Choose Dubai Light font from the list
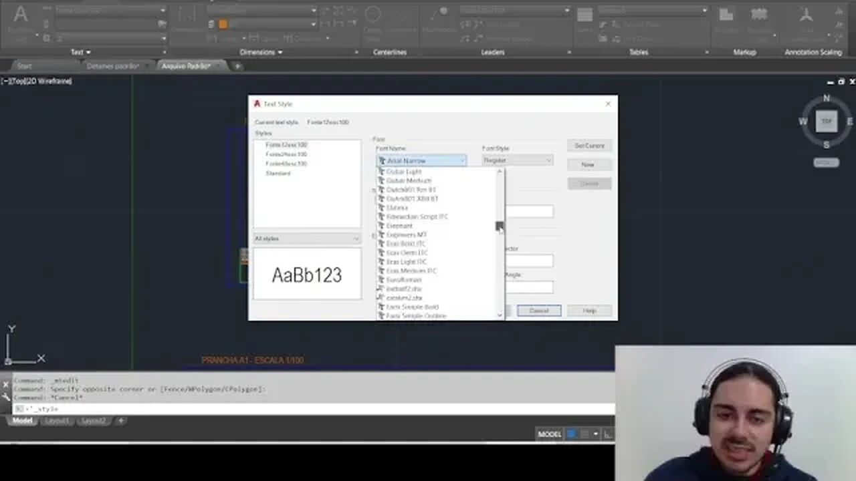 coord(404,172)
